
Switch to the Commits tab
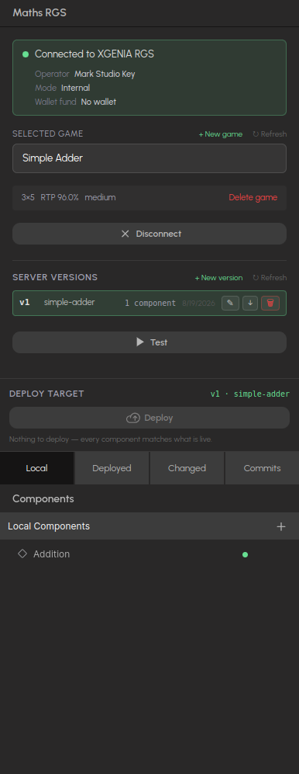click(x=262, y=468)
